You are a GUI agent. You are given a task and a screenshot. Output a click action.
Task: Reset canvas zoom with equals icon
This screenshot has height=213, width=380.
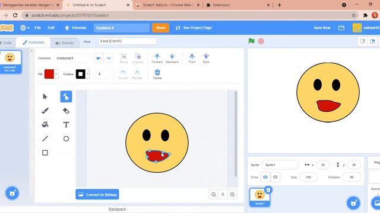(x=223, y=195)
